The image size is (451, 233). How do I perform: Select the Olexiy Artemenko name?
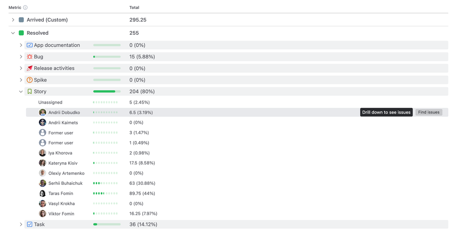(66, 173)
